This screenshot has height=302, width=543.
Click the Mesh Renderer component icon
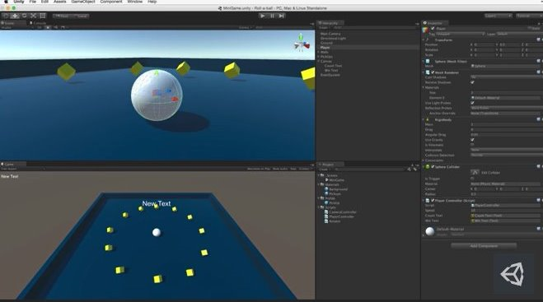[x=428, y=72]
